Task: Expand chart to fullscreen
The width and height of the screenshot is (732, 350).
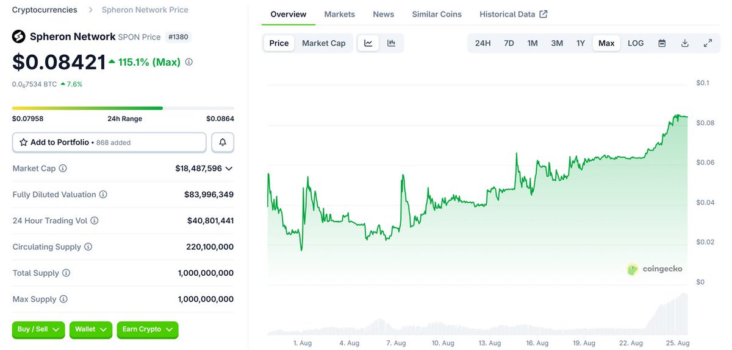Action: pyautogui.click(x=708, y=43)
